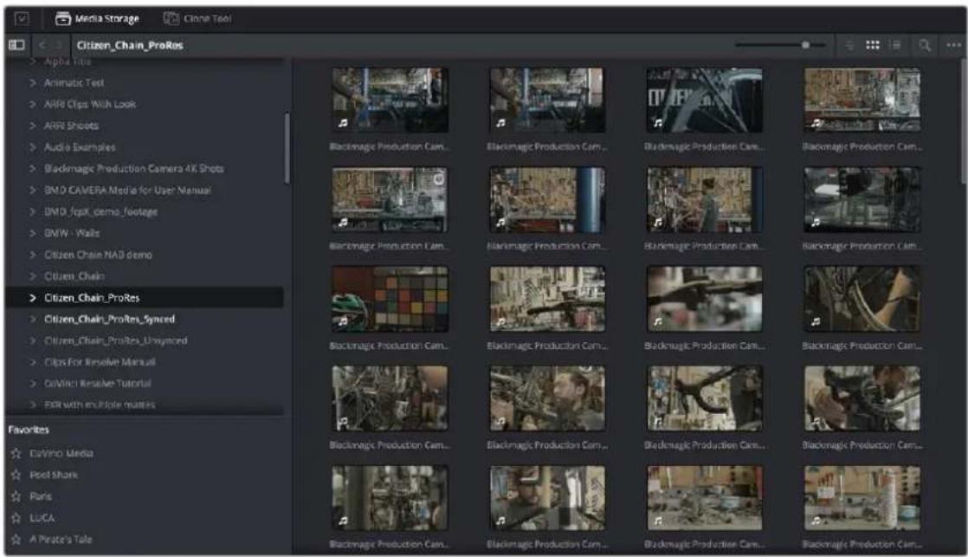Image resolution: width=968 pixels, height=557 pixels.
Task: Go back with the left navigation arrow
Action: click(x=42, y=45)
